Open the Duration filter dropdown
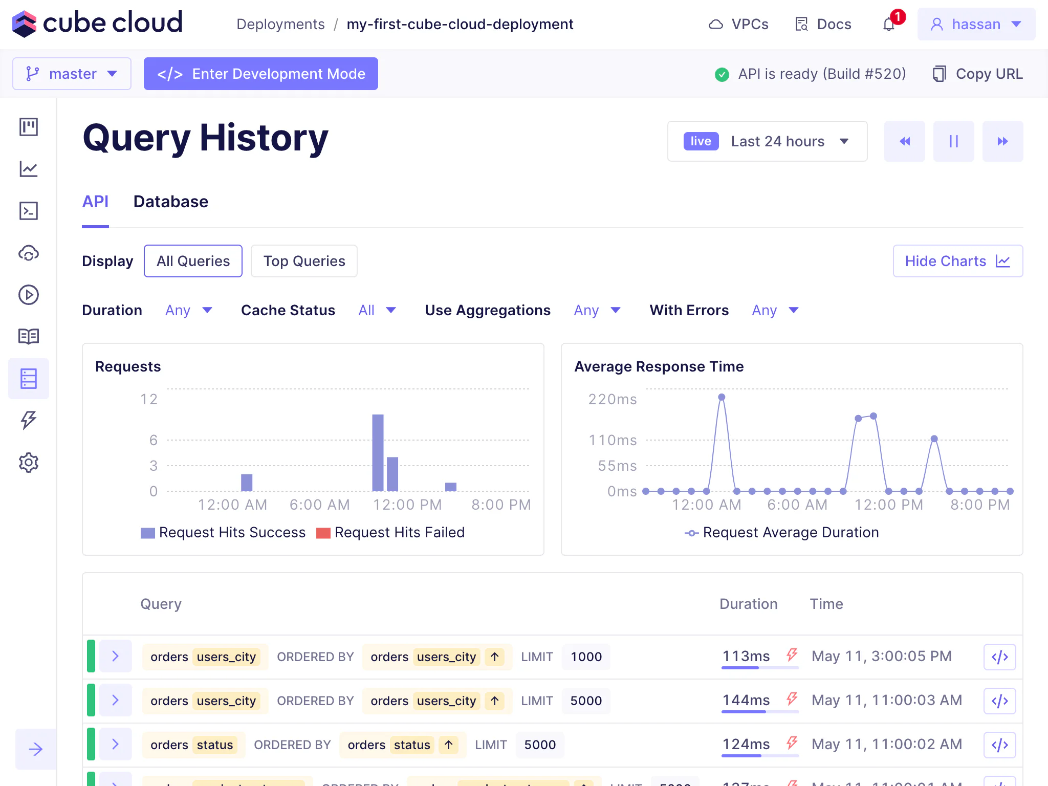 pos(188,310)
